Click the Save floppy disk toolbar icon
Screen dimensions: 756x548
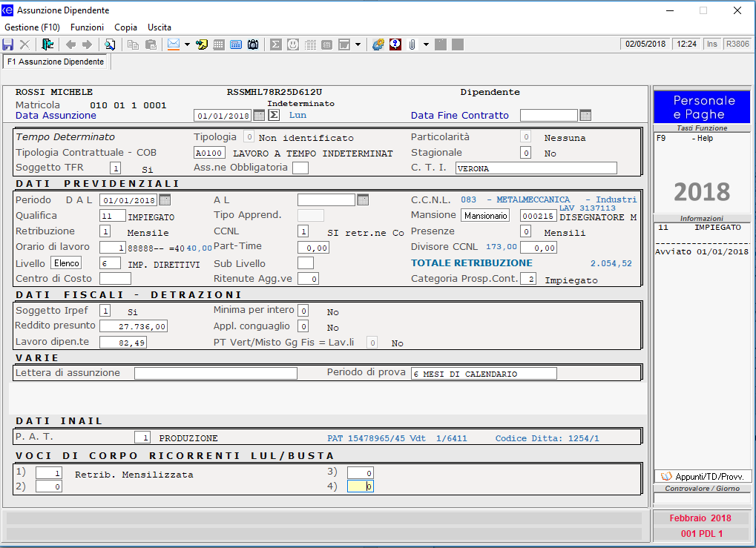tap(8, 44)
